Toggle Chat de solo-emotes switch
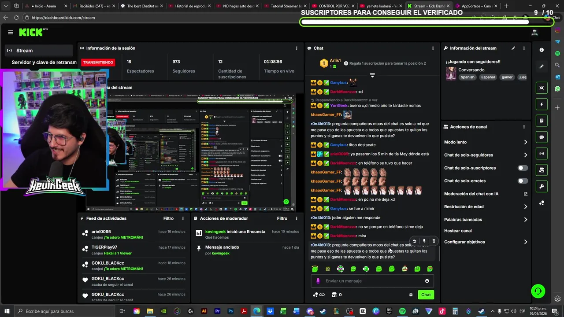The image size is (564, 317). [x=523, y=181]
